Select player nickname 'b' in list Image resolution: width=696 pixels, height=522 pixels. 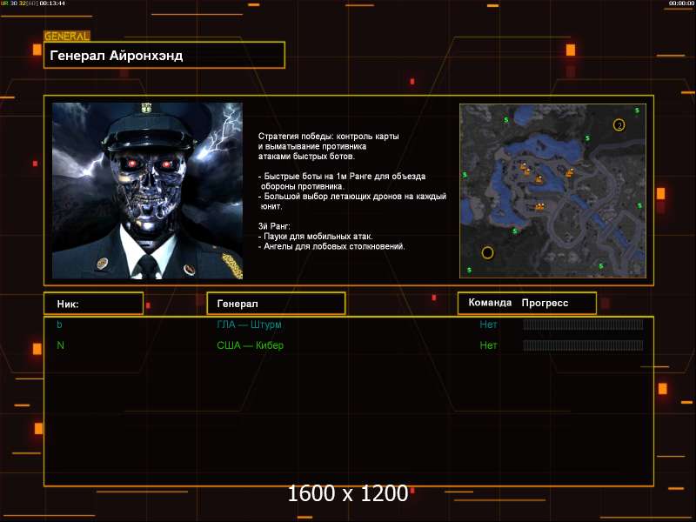(59, 325)
